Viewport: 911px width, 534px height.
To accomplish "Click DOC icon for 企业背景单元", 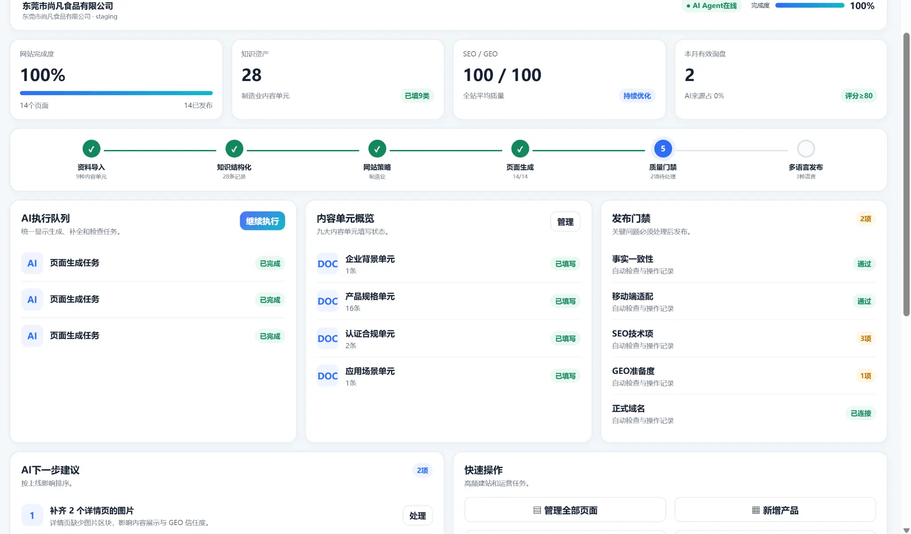I will click(x=328, y=264).
